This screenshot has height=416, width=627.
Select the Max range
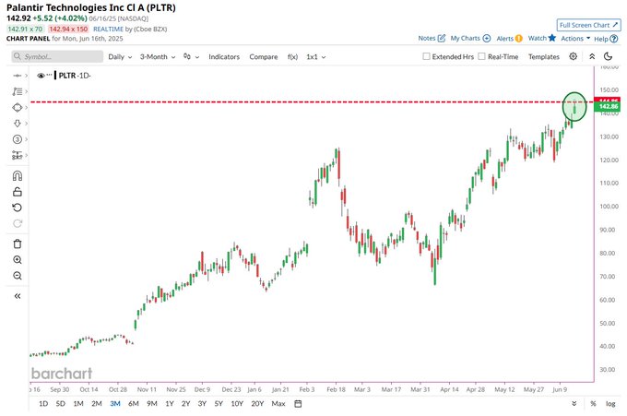(278, 404)
